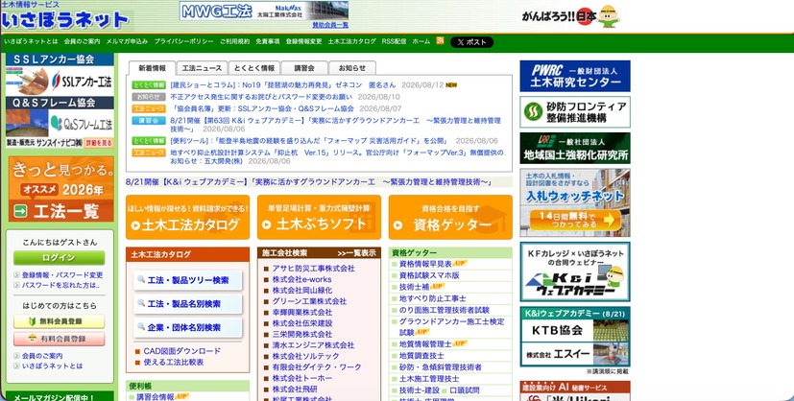Open 登録情報変更 in top menu
This screenshot has height=401, width=794.
(303, 41)
